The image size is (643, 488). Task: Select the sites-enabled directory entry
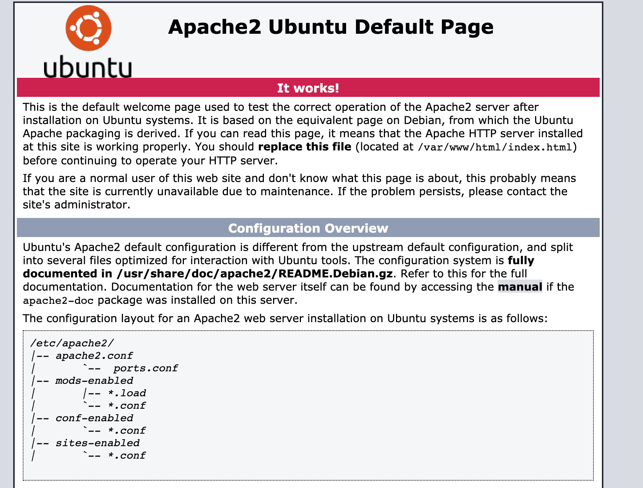(97, 443)
